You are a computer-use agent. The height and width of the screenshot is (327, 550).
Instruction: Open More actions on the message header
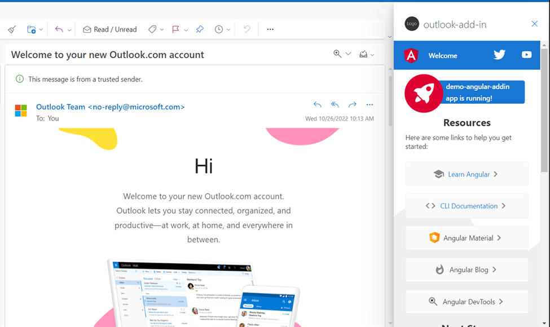369,105
